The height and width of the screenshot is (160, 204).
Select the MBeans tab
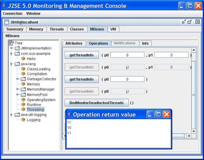97,29
